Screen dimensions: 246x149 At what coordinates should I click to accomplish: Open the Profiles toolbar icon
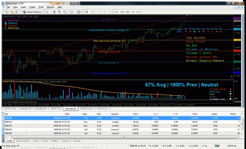[x=12, y=12]
